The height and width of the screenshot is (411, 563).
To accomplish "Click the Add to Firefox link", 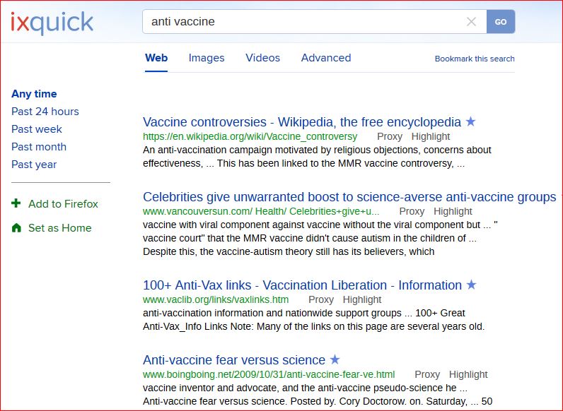I will 63,203.
